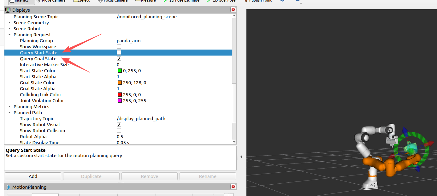Enable the Measure tool
The image size is (437, 196).
coord(145,1)
